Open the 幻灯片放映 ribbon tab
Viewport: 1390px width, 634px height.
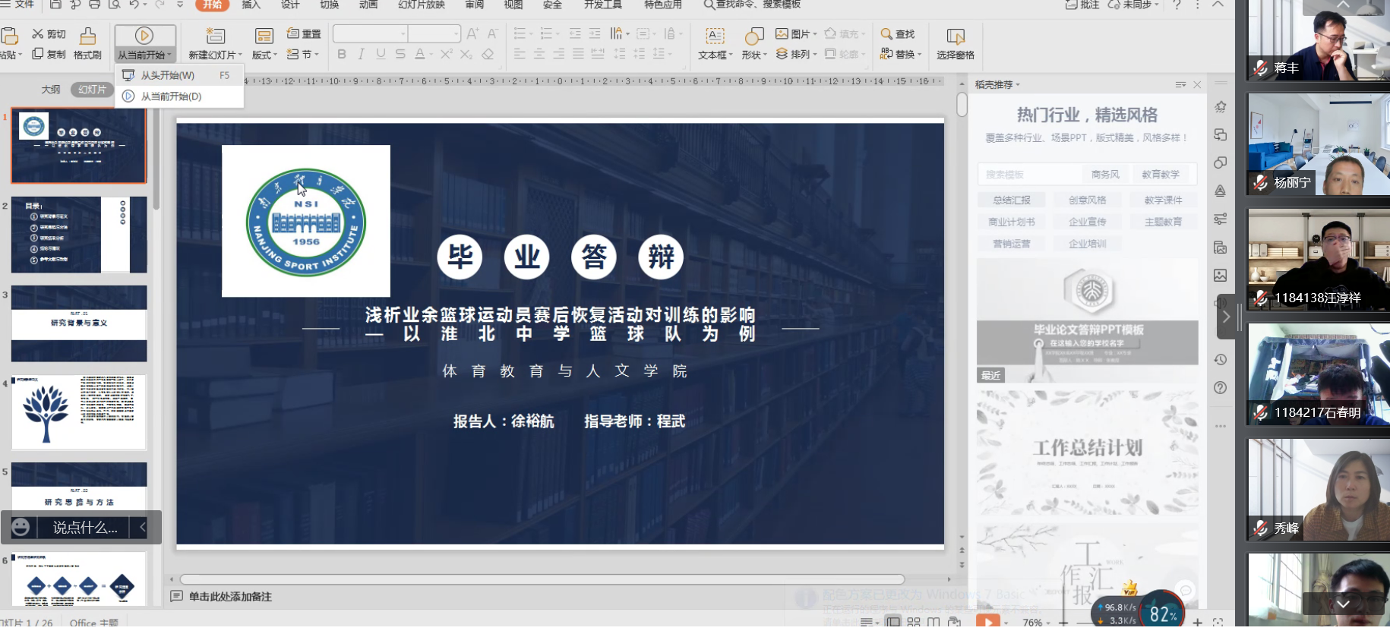[x=422, y=5]
